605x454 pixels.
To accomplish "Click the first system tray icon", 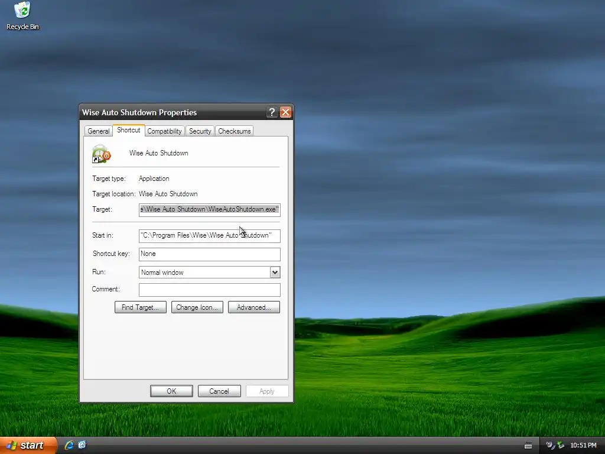I will click(x=550, y=445).
